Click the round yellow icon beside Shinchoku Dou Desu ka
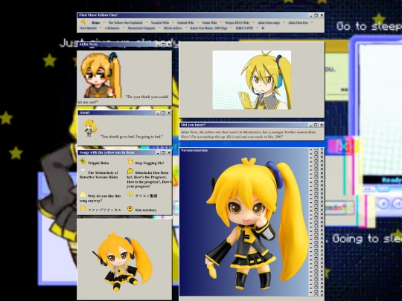The height and width of the screenshot is (301, 402). (130, 171)
